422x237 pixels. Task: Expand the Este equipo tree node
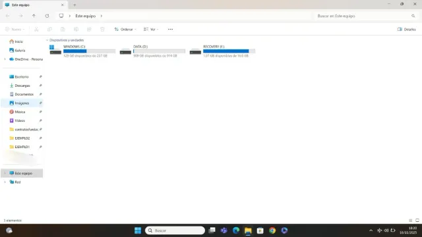coord(5,173)
